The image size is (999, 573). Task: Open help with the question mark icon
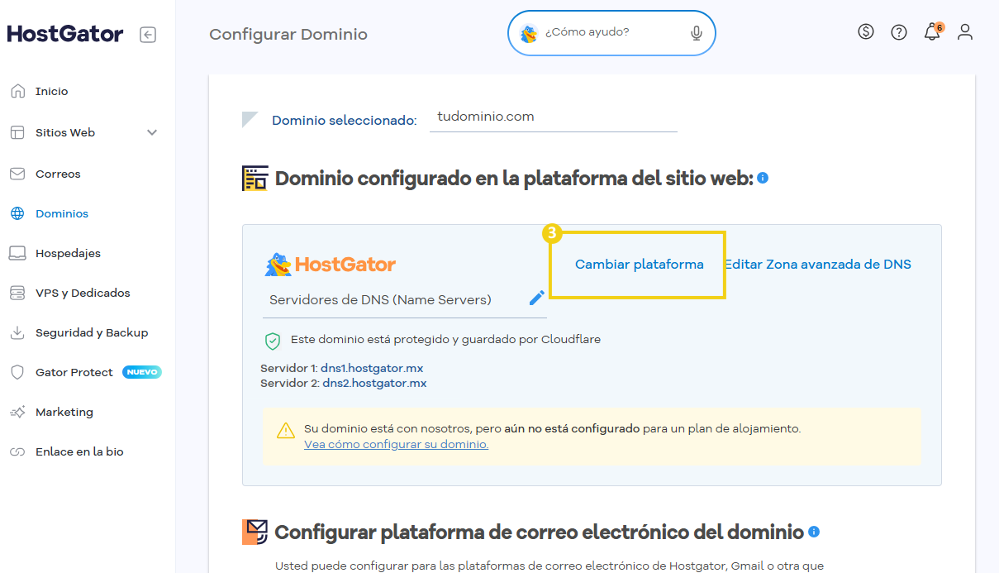pyautogui.click(x=899, y=32)
